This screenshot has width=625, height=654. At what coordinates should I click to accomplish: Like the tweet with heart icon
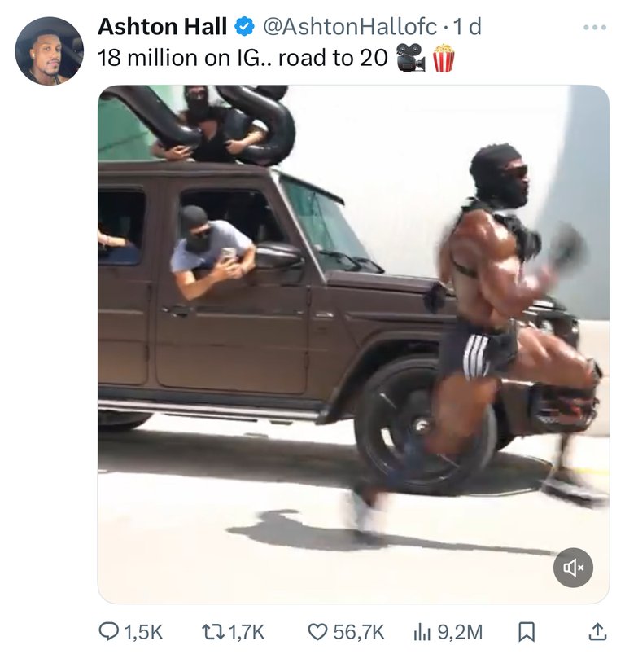[317, 631]
